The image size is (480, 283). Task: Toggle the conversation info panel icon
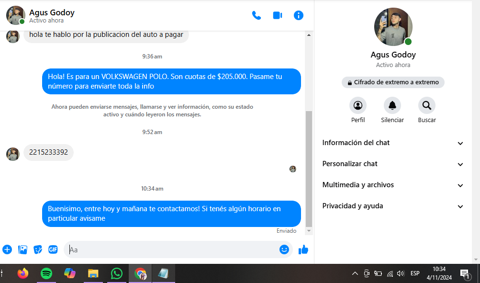click(299, 15)
